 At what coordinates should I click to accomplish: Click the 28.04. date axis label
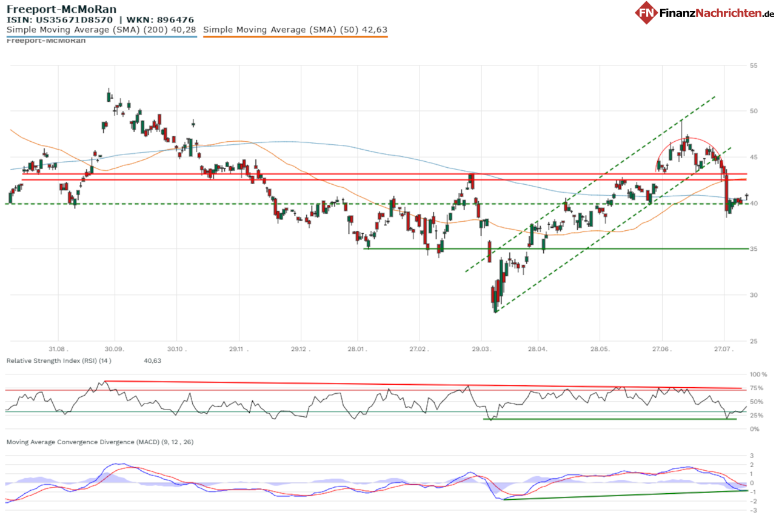[538, 350]
